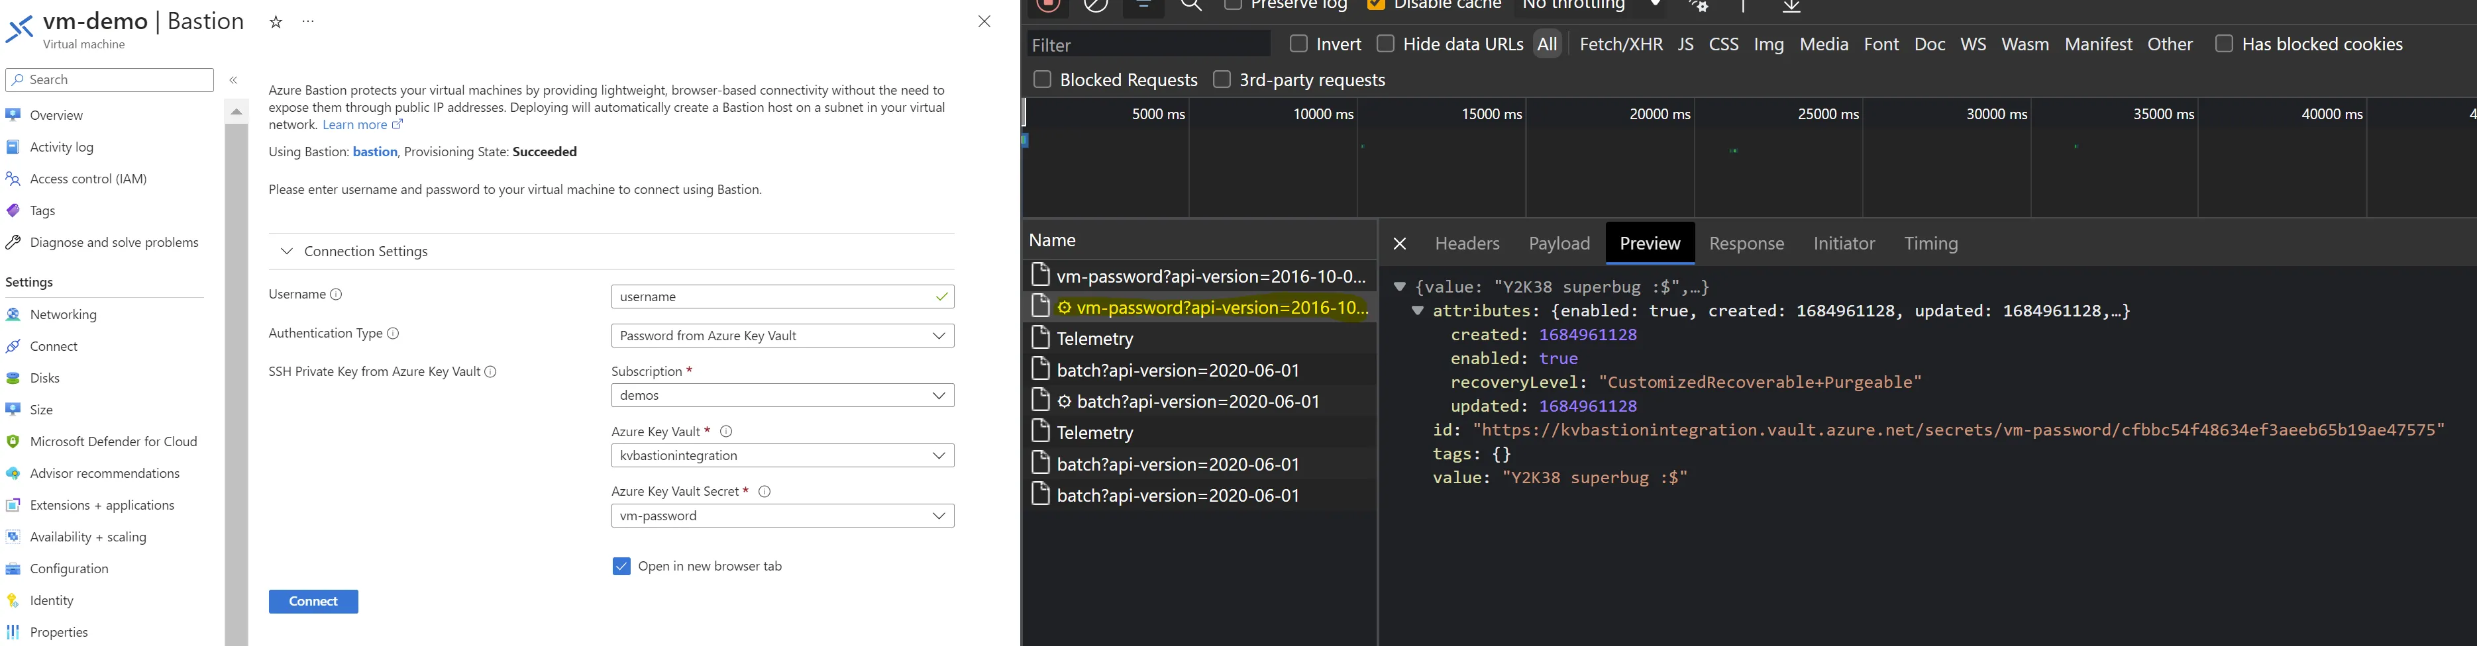Image resolution: width=2477 pixels, height=646 pixels.
Task: Click the favorite star icon beside Bastion title
Action: (x=276, y=22)
